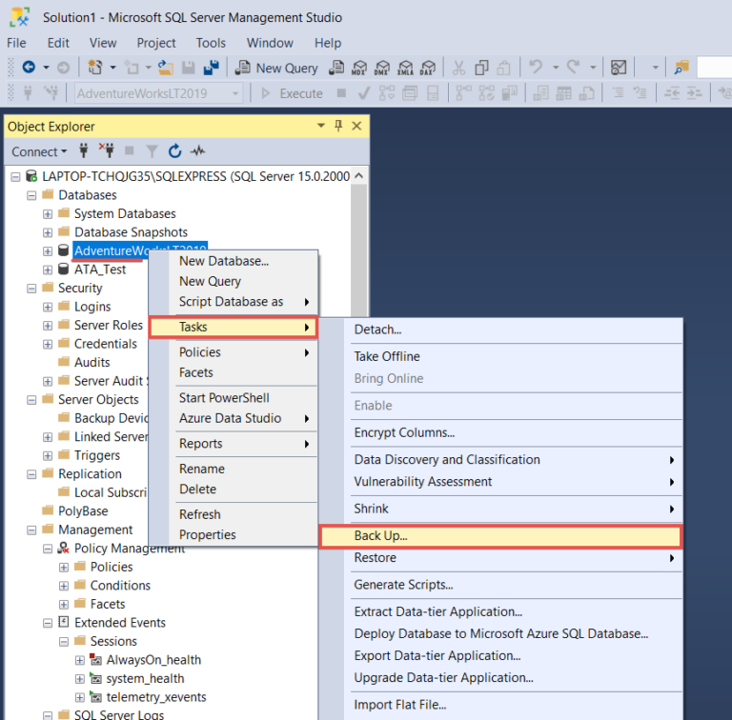Choose Generate Scripts... menu entry

[403, 585]
